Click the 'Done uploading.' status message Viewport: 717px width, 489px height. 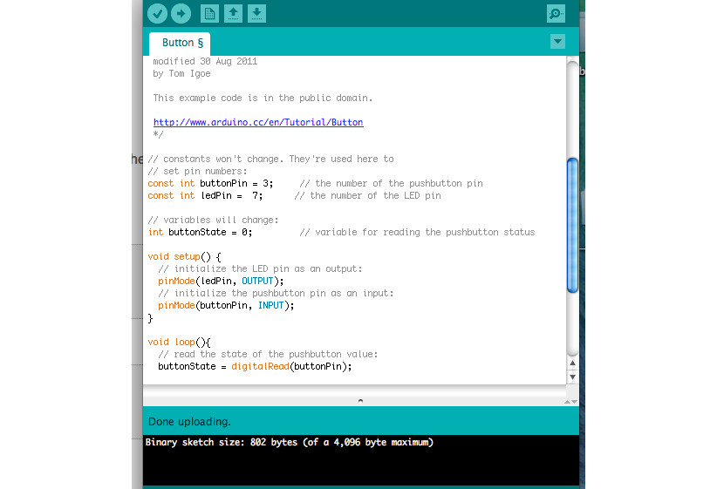tap(189, 422)
